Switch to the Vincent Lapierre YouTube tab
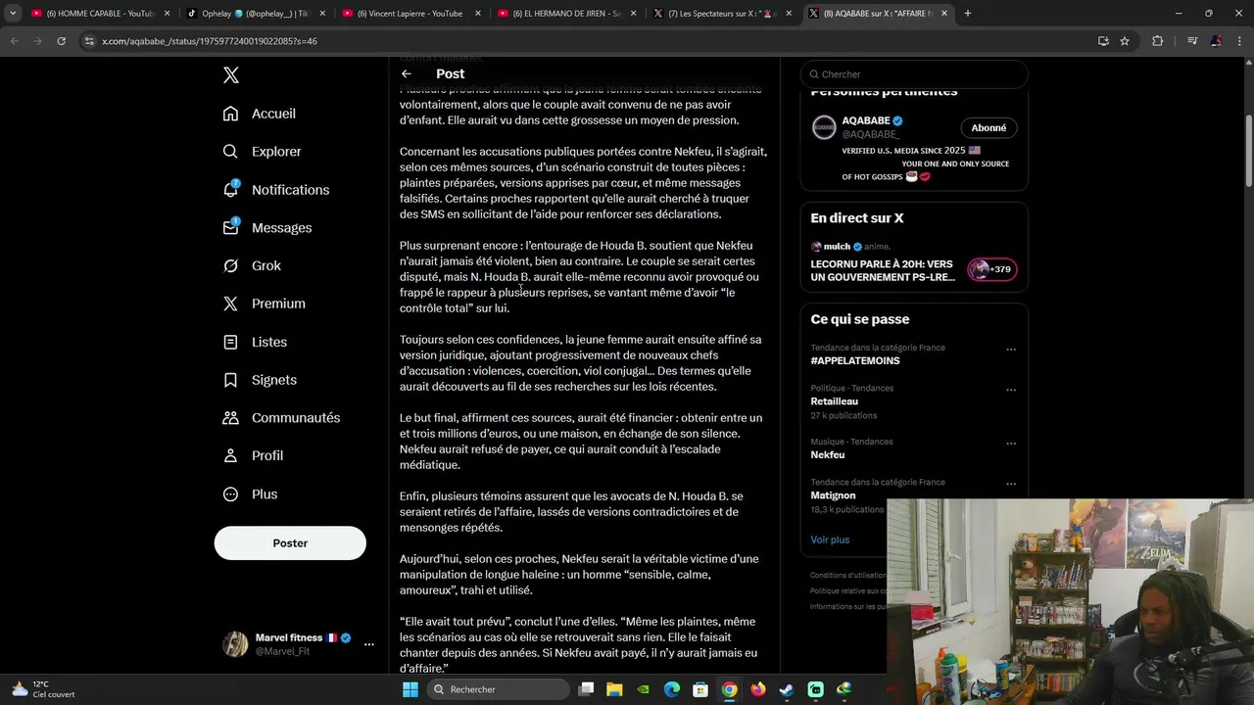 (x=410, y=14)
